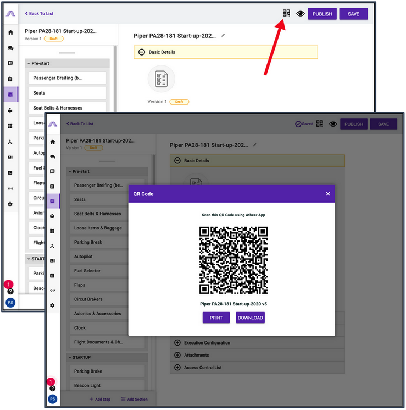Click Back To List in front window
This screenshot has height=410, width=406.
pyautogui.click(x=80, y=124)
